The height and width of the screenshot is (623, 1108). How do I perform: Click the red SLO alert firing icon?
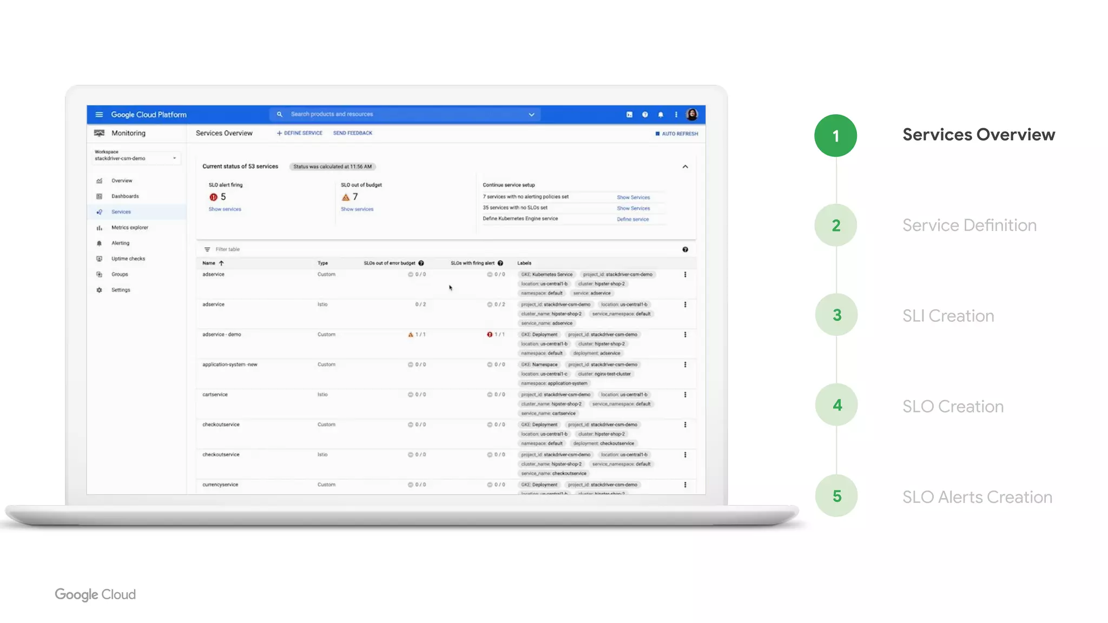coord(213,197)
